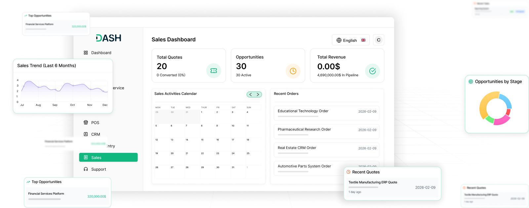
Task: Click '0 Converted (0%)' text
Action: coord(171,75)
